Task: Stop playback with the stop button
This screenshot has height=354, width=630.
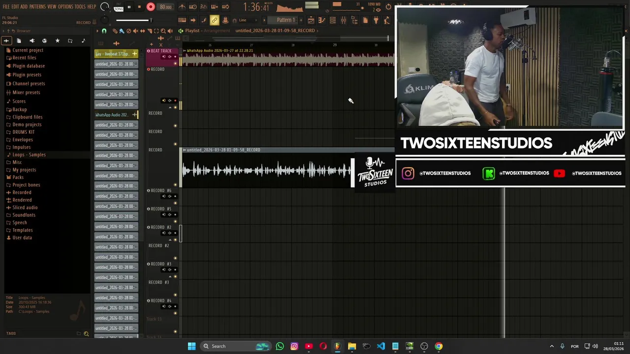Action: [139, 7]
